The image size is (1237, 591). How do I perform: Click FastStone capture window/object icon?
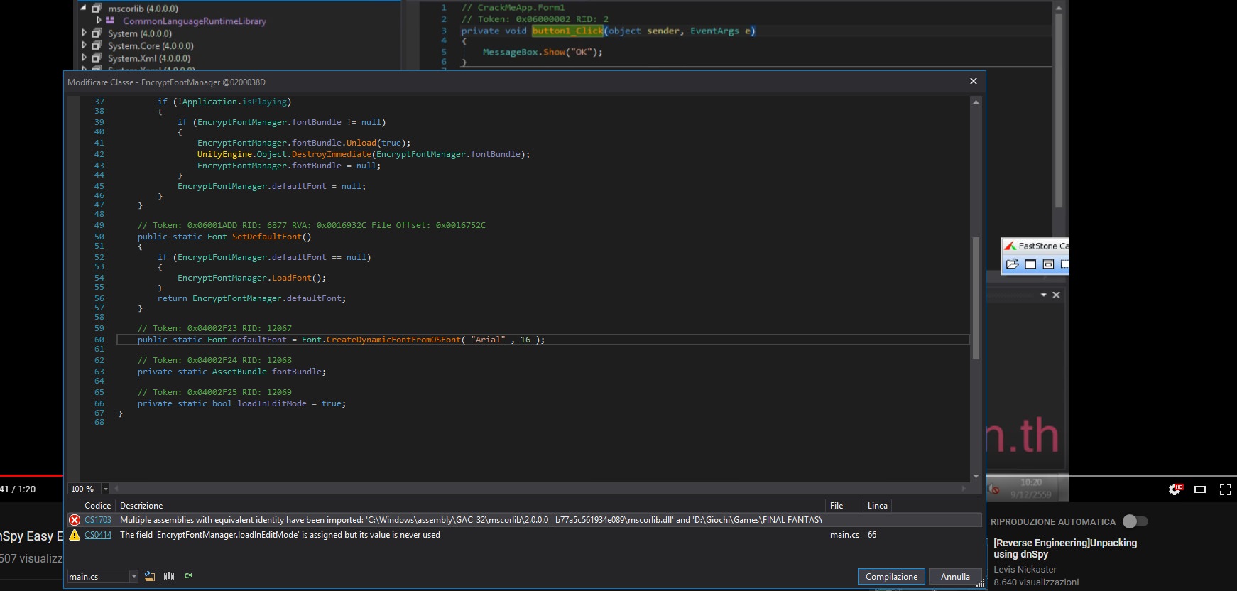point(1048,264)
